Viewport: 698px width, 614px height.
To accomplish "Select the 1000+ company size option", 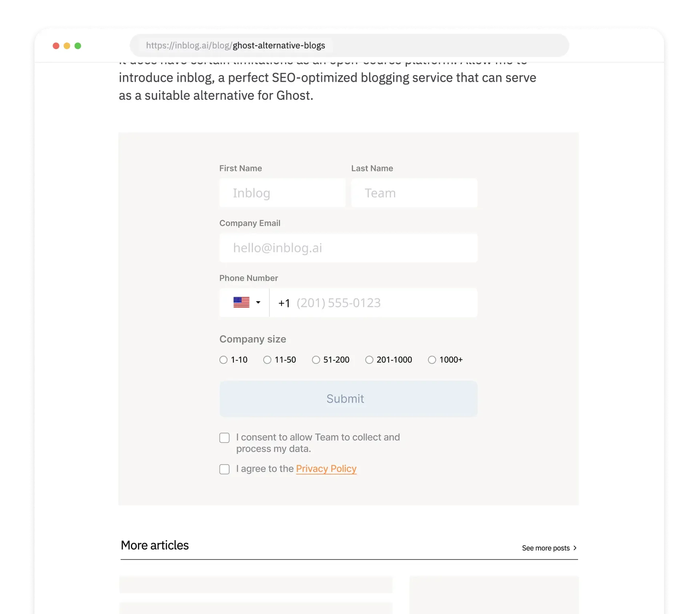I will [432, 360].
